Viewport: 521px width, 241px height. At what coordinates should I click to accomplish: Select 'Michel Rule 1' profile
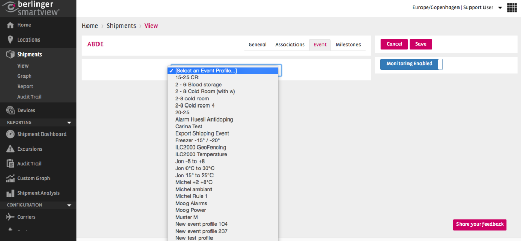[x=222, y=196]
